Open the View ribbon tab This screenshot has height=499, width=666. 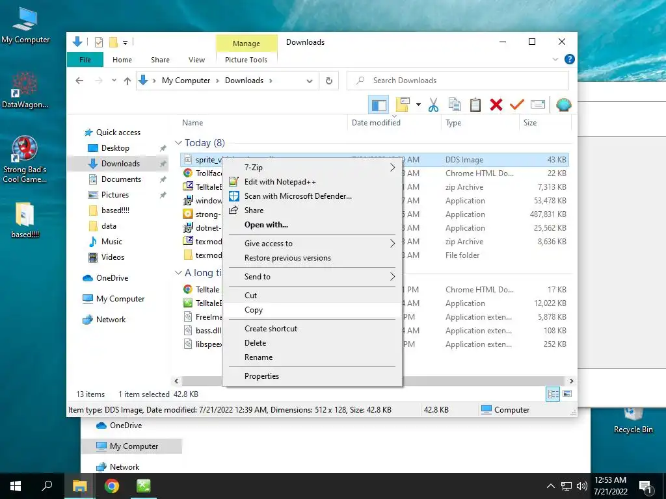196,60
